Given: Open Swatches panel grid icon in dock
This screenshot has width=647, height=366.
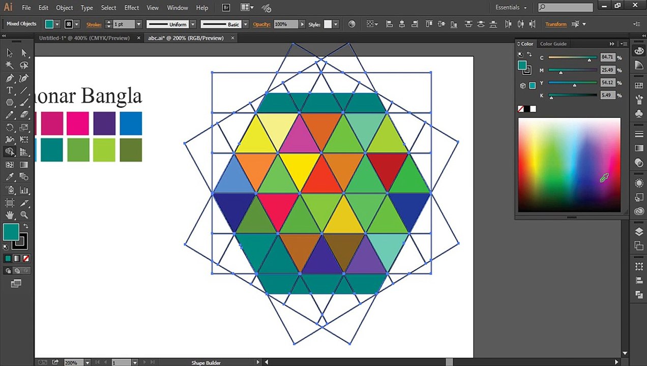Looking at the screenshot, I should pos(639,85).
